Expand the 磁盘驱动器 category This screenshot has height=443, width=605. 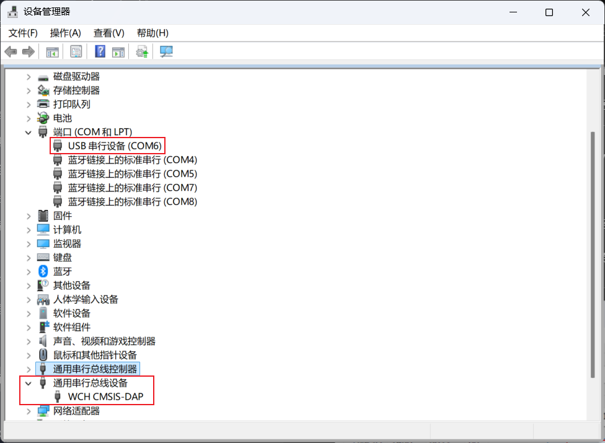pos(29,77)
